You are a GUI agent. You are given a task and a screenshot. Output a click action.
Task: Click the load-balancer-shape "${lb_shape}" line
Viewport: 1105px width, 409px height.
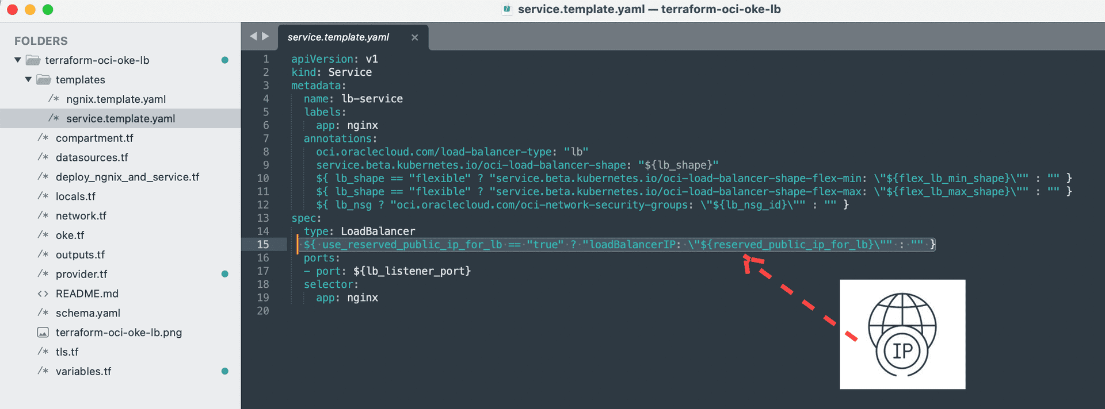517,165
